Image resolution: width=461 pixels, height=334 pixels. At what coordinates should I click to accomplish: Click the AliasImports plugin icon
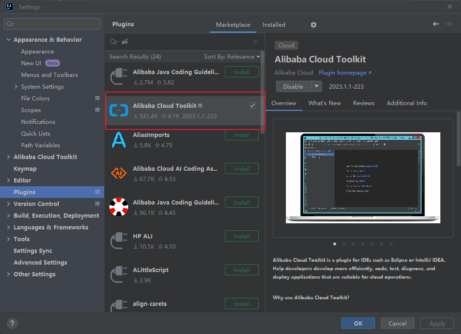coord(119,140)
